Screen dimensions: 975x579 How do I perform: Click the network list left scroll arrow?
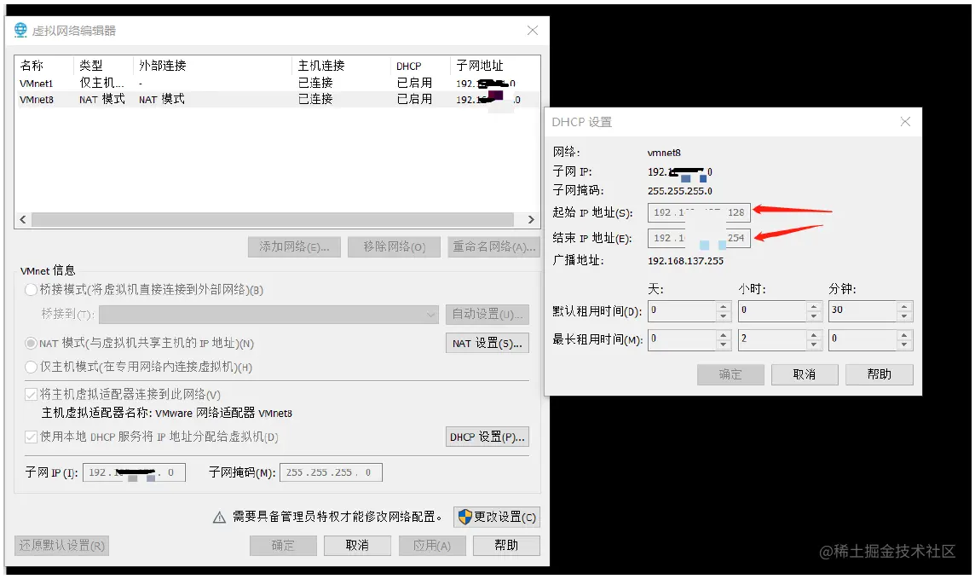23,219
